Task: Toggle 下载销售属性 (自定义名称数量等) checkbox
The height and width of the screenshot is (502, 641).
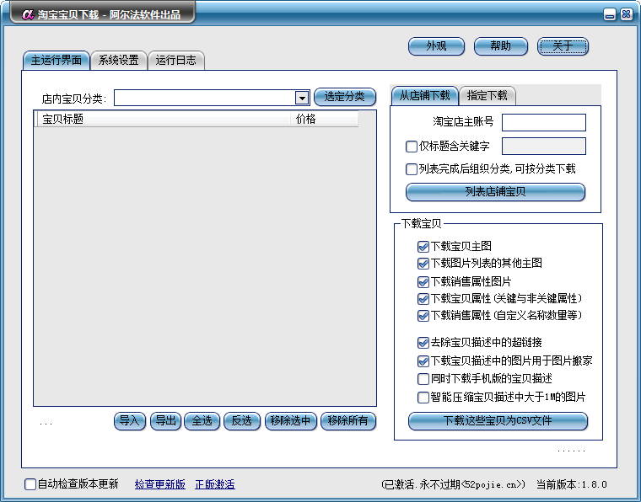Action: pyautogui.click(x=423, y=316)
